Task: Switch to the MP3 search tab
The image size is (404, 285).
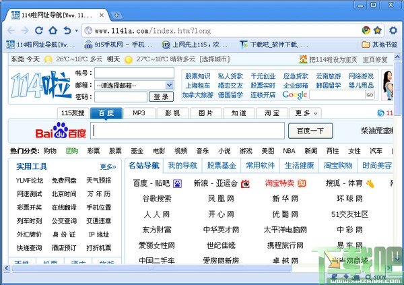Action: [x=139, y=113]
